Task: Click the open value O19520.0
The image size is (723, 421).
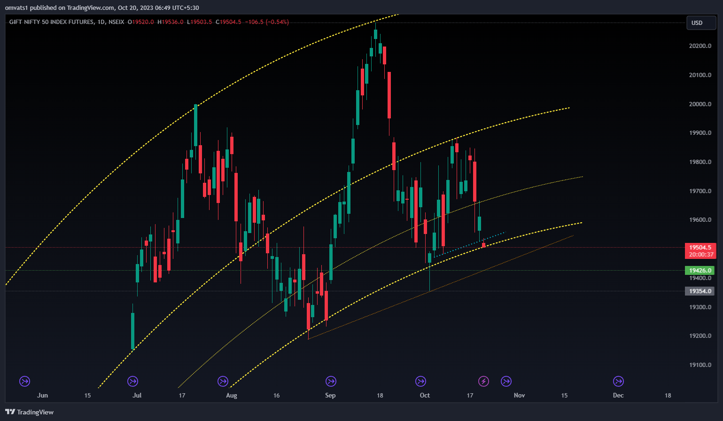Action: coord(141,22)
